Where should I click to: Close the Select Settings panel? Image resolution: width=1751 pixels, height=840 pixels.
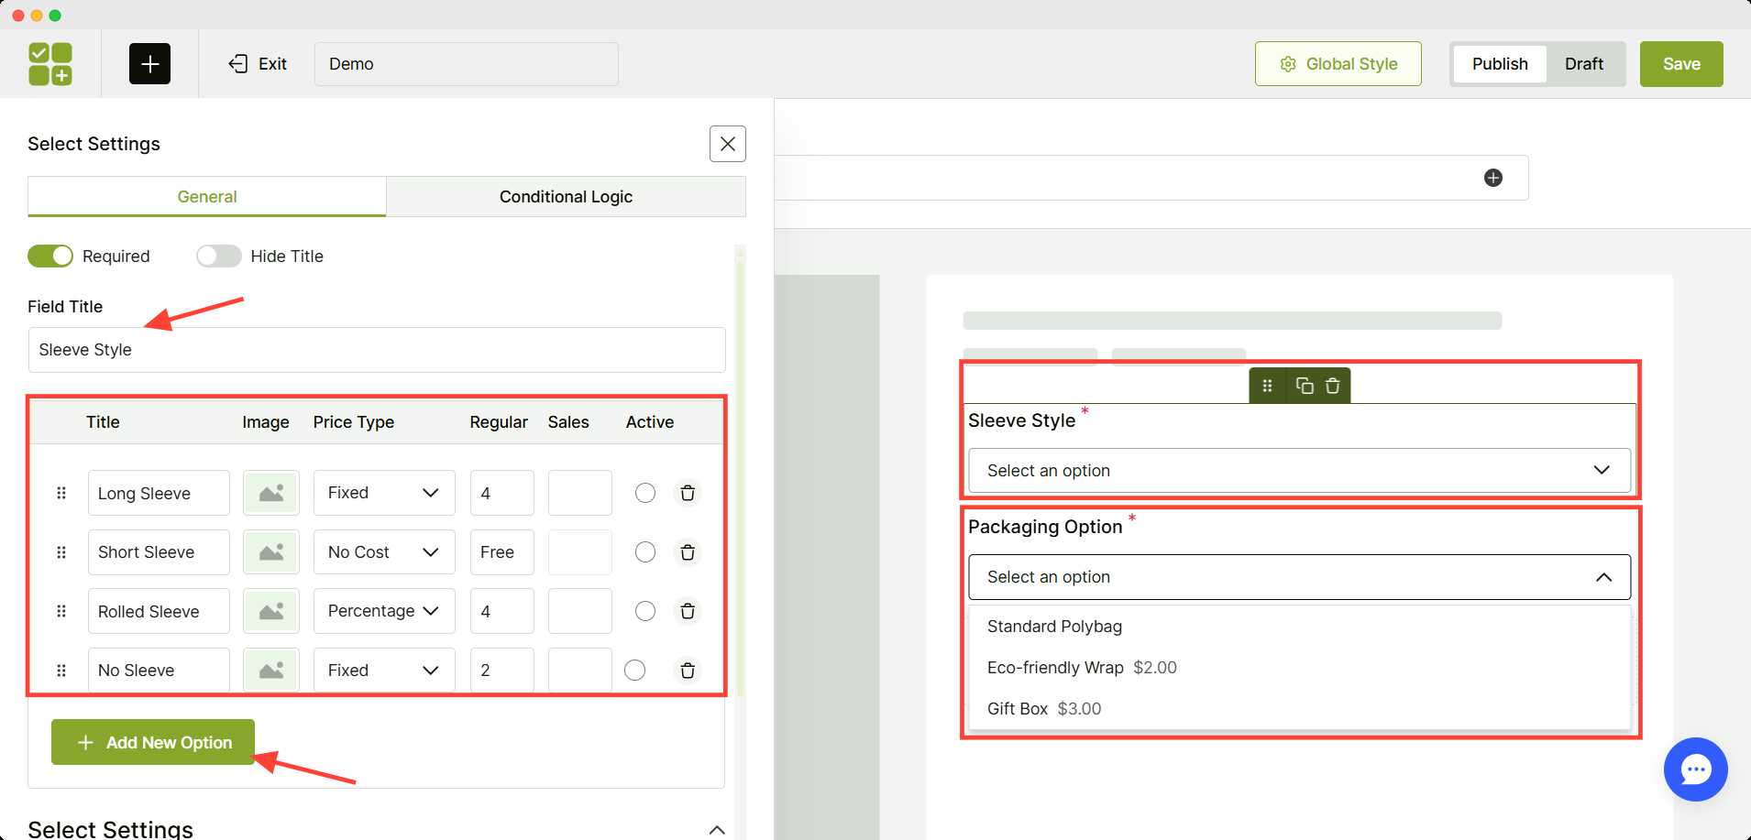click(x=728, y=144)
